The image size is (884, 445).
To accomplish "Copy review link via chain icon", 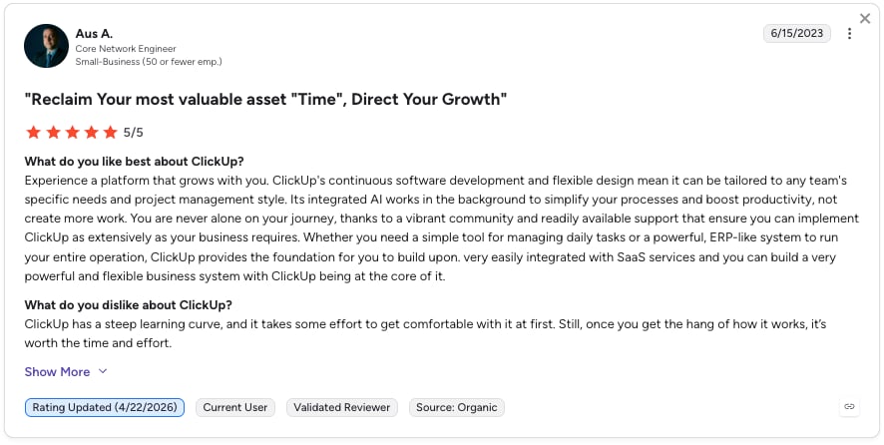I will tap(850, 407).
